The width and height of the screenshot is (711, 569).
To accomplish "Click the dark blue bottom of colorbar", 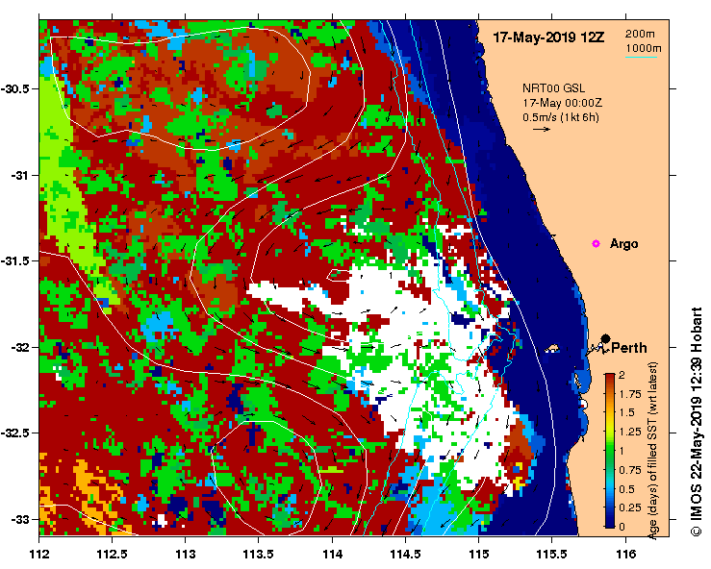I will click(610, 523).
